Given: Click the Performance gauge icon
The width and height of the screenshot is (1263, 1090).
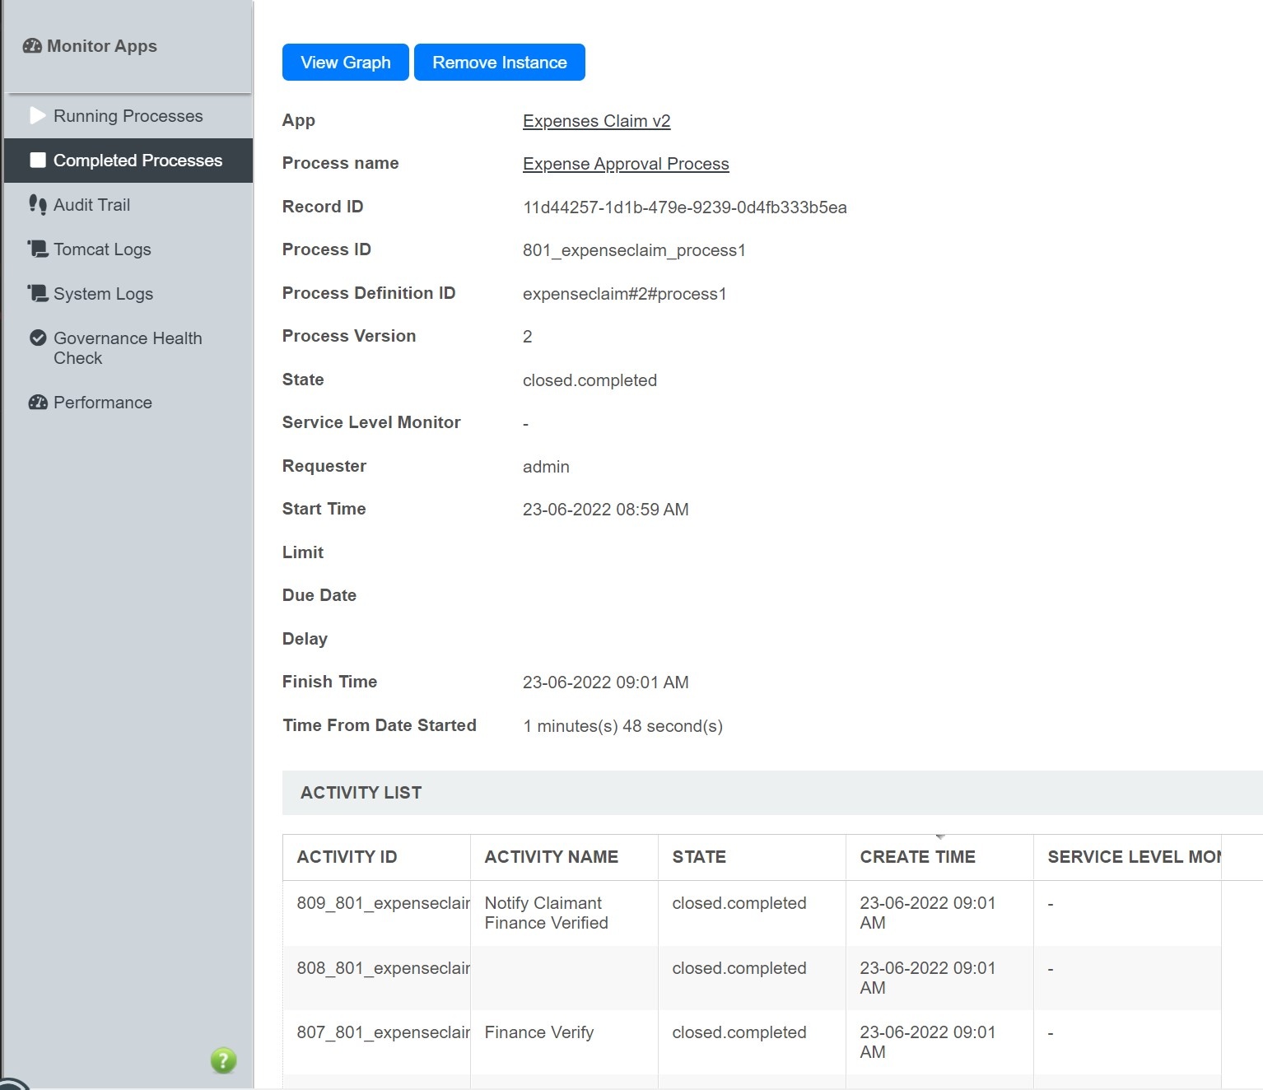Looking at the screenshot, I should 38,403.
